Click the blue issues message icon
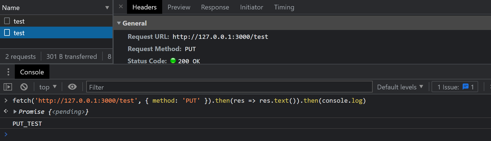 tap(465, 87)
